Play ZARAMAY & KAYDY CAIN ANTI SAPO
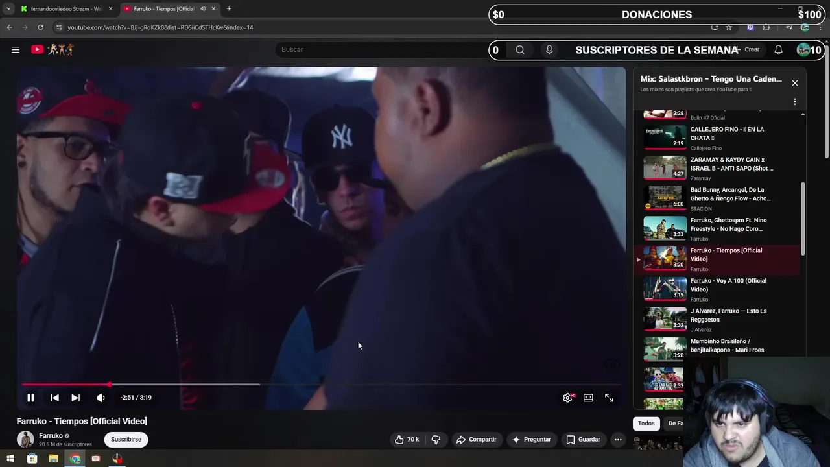 718,168
